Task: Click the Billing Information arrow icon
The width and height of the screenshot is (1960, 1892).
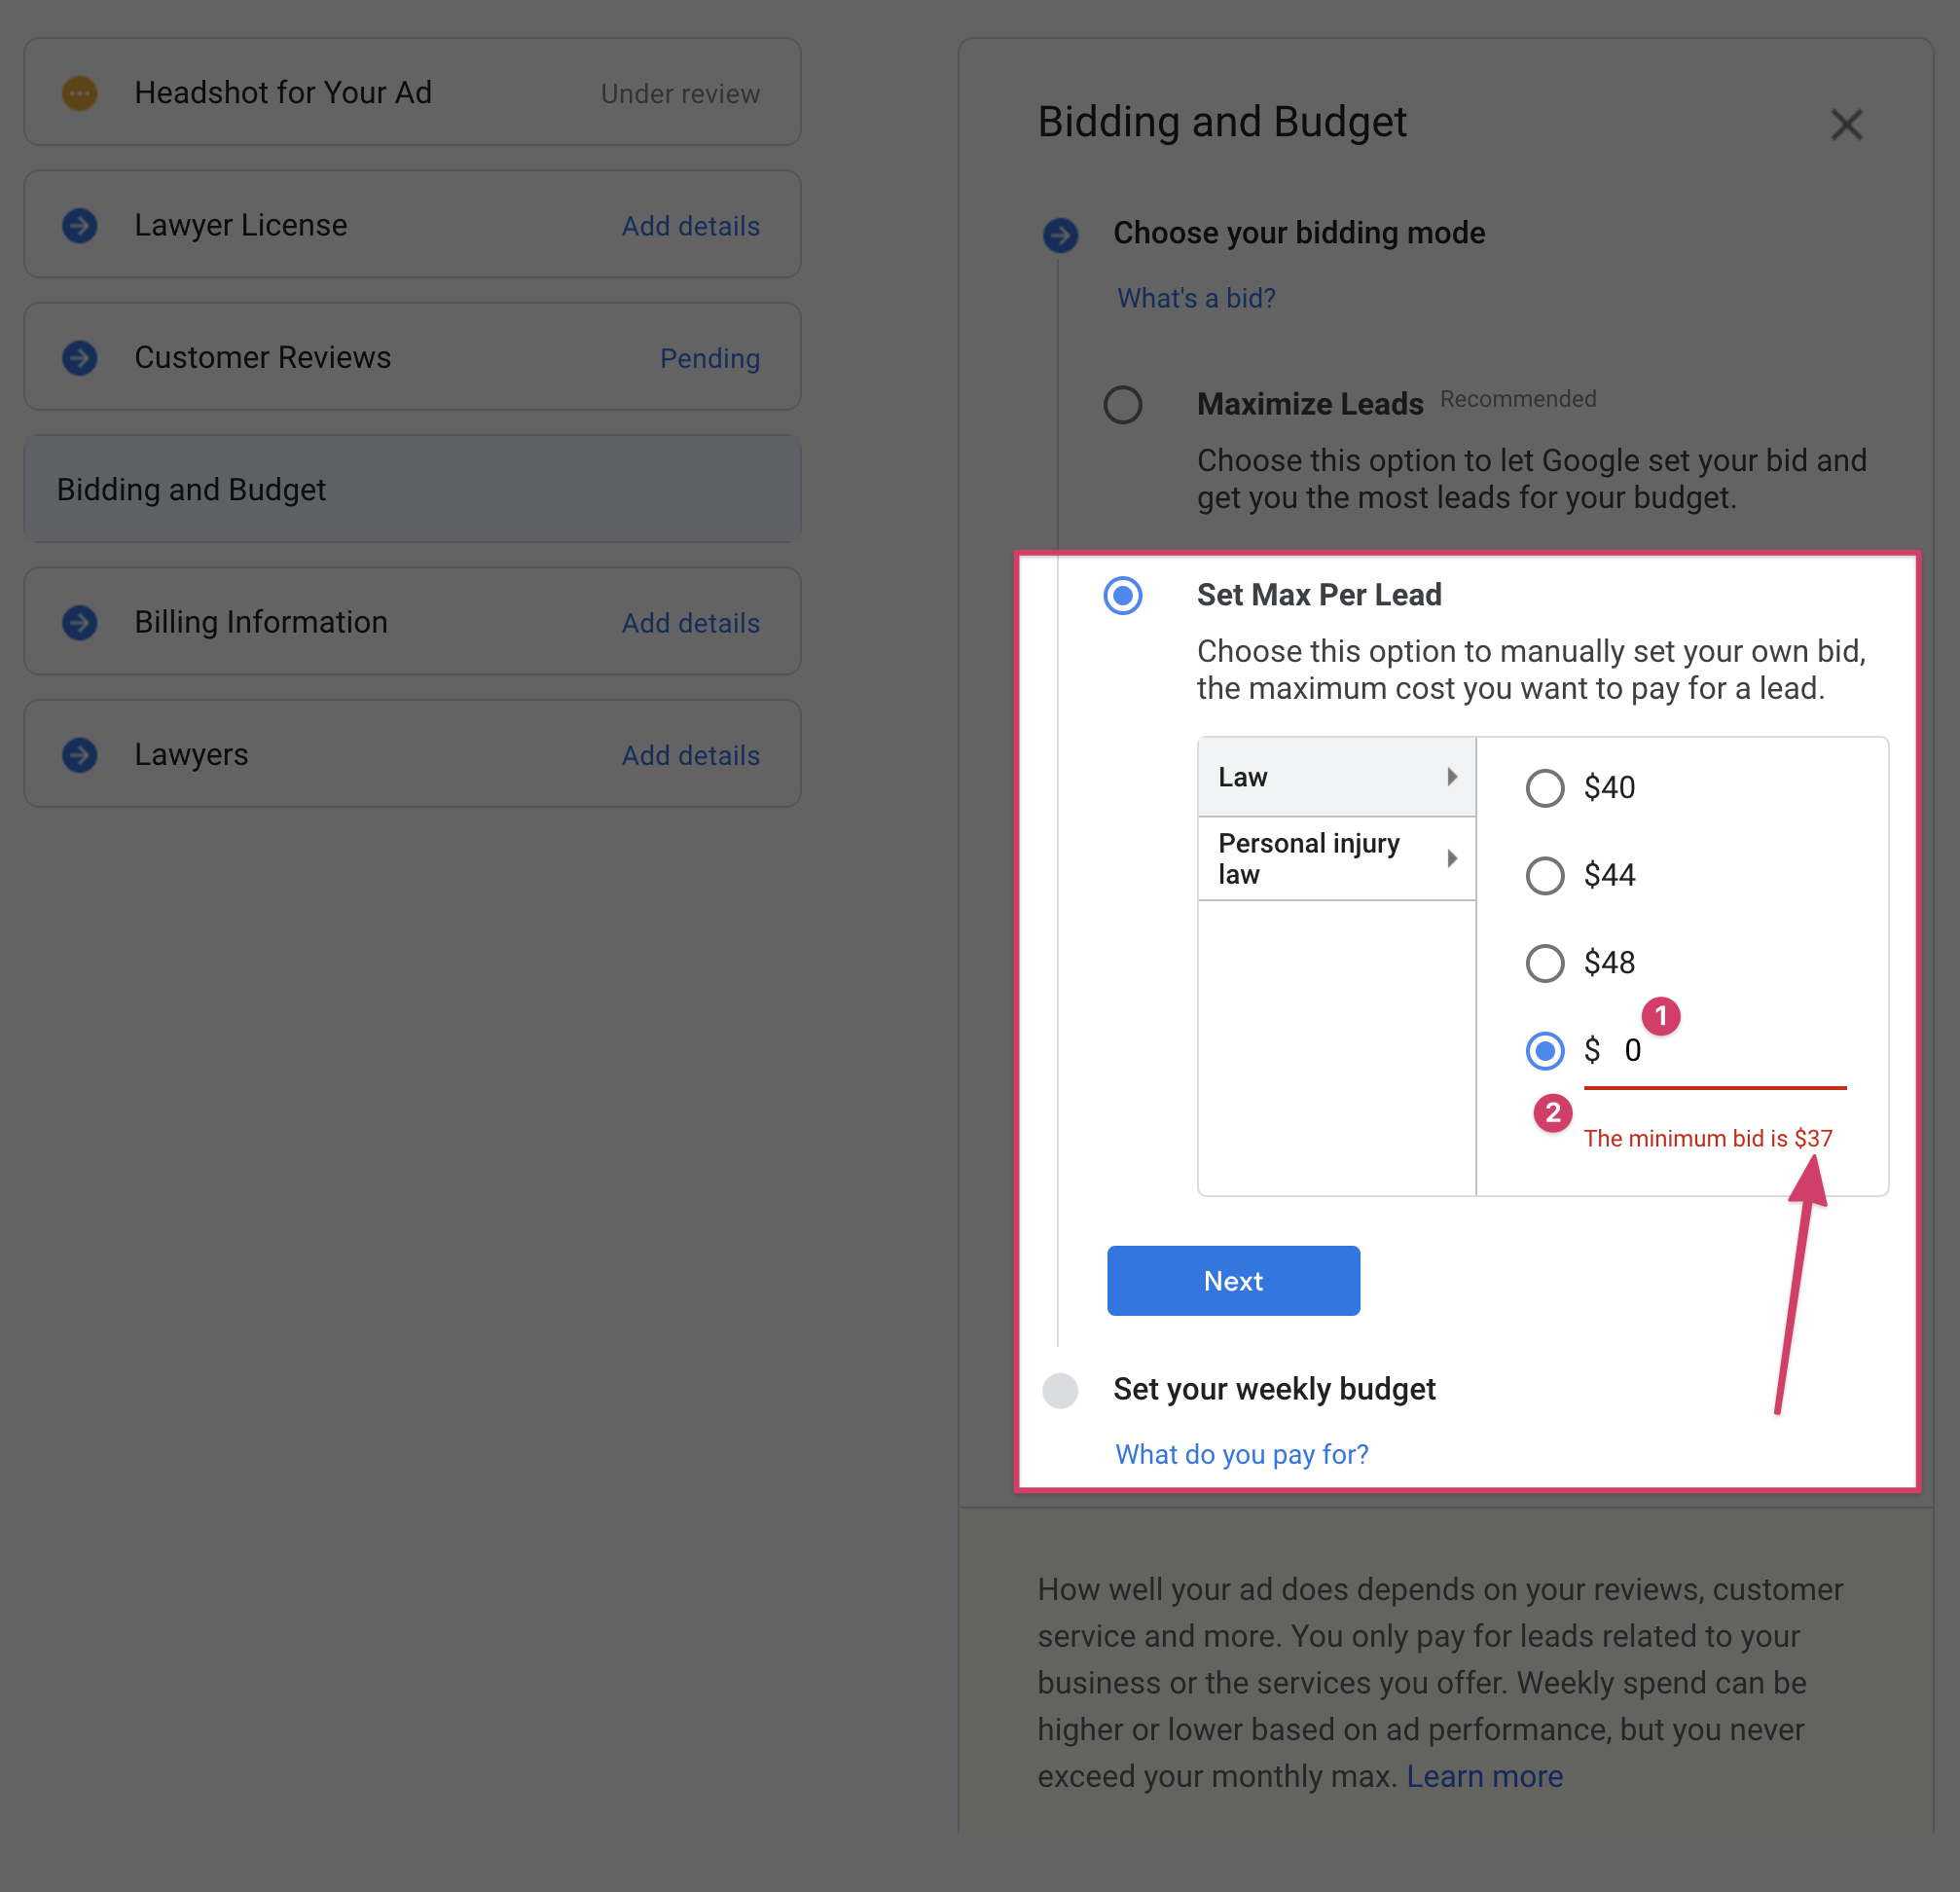Action: pyautogui.click(x=80, y=622)
